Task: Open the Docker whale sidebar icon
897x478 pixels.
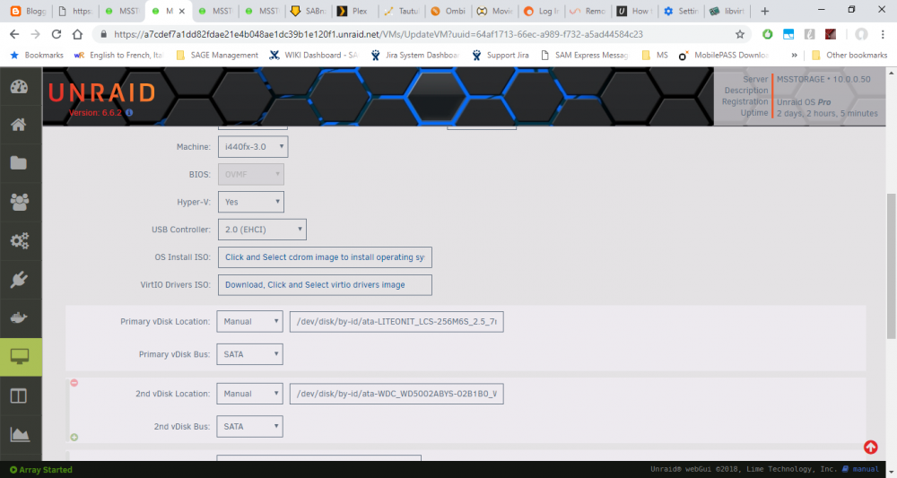Action: tap(19, 317)
